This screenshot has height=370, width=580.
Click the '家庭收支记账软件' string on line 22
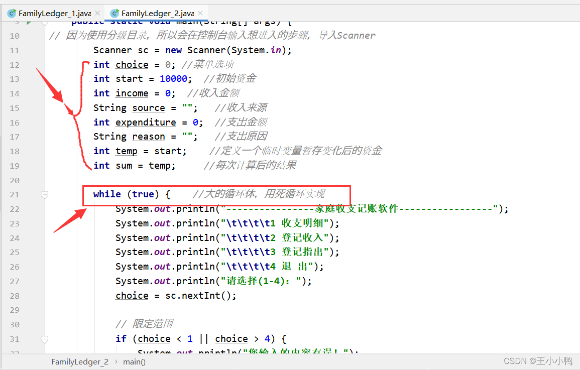[356, 208]
